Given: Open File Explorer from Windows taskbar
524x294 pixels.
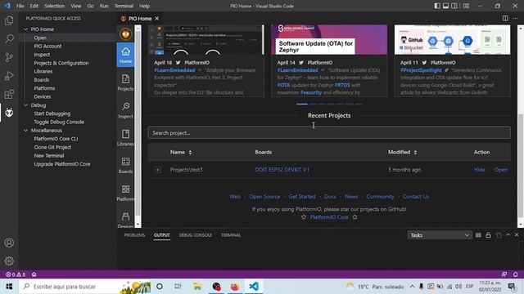Looking at the screenshot, I should [x=197, y=287].
